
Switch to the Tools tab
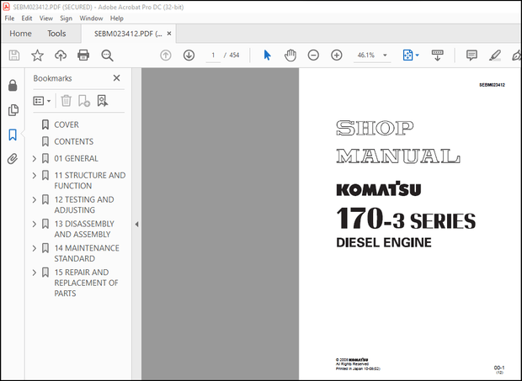pos(56,34)
